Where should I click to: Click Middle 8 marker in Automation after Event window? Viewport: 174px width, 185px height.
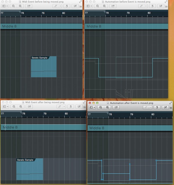click(130, 128)
